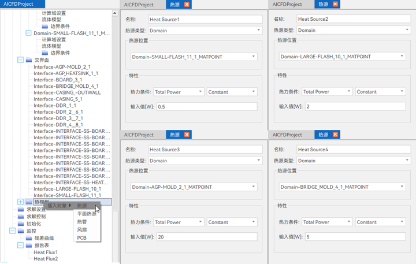Choose 平面热源 in the context submenu
This screenshot has width=416, height=264.
click(87, 214)
